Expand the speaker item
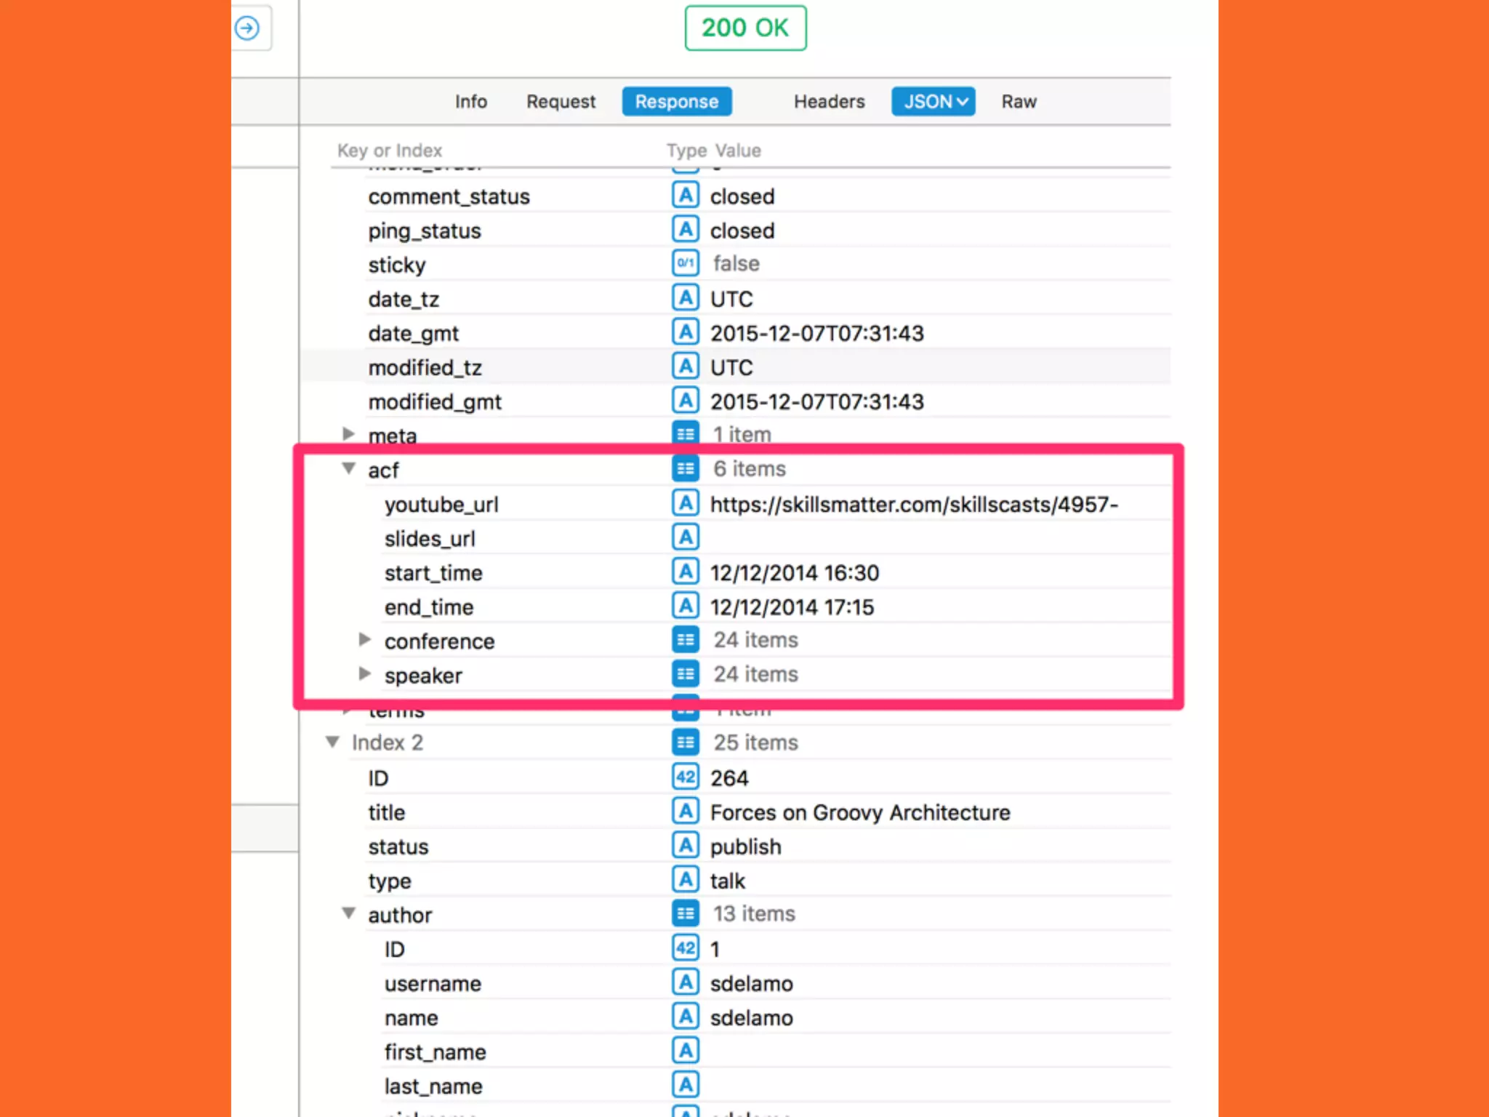Image resolution: width=1489 pixels, height=1117 pixels. (x=365, y=674)
